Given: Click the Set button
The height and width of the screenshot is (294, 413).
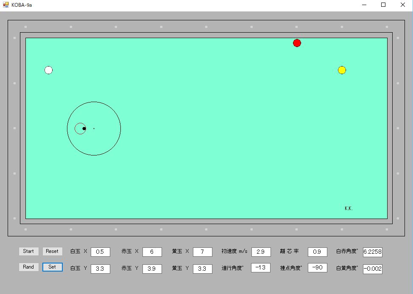Looking at the screenshot, I should click(53, 267).
